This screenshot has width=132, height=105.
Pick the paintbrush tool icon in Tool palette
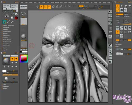(8, 22)
